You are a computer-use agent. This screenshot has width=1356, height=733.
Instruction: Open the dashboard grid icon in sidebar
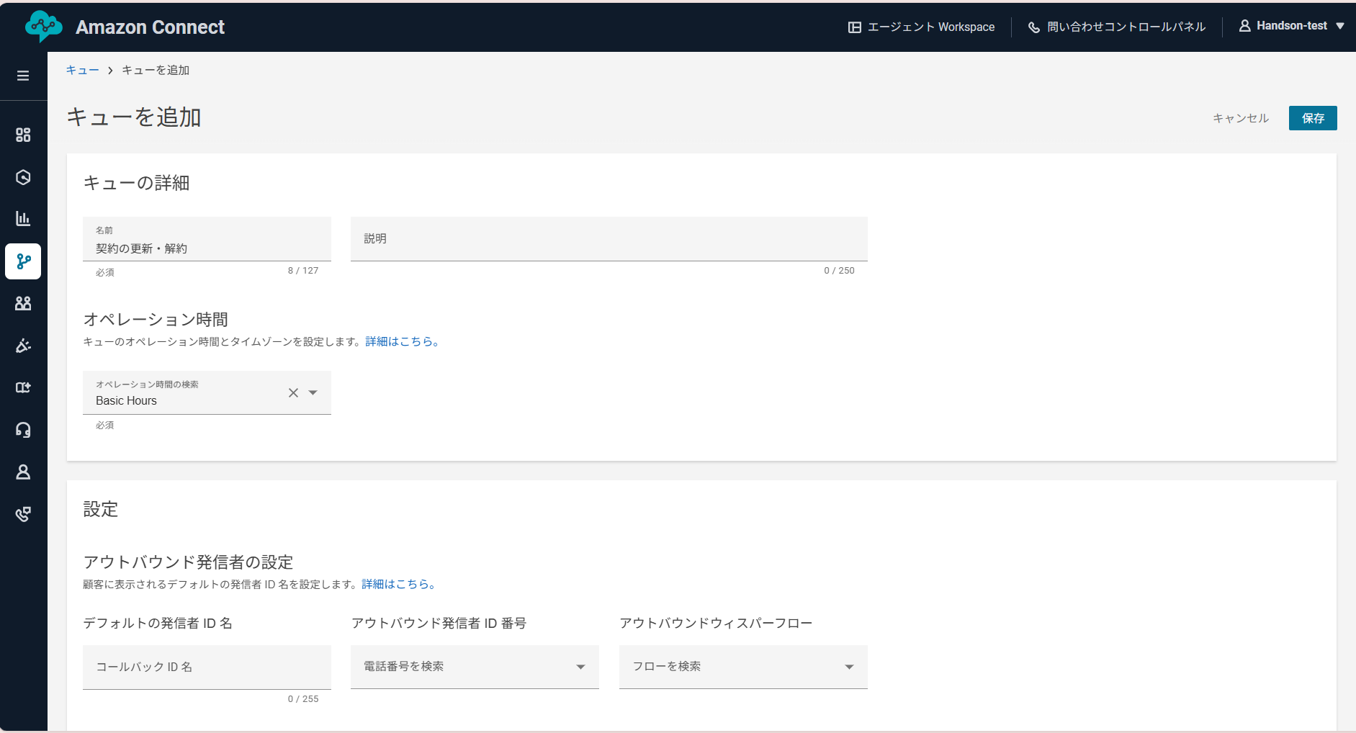click(23, 135)
